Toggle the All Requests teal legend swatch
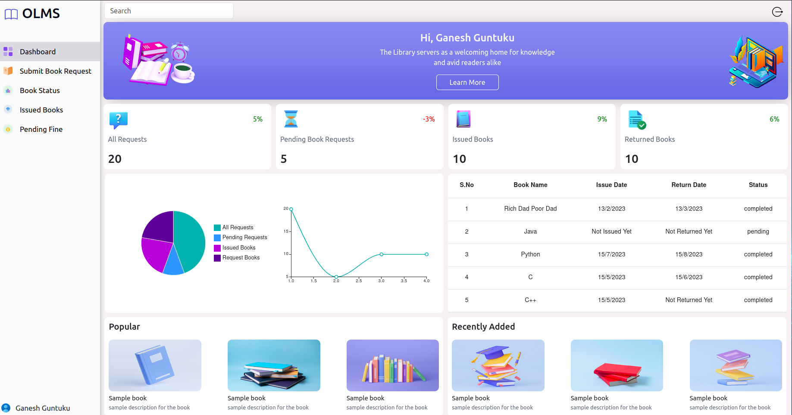The image size is (792, 415). tap(217, 228)
